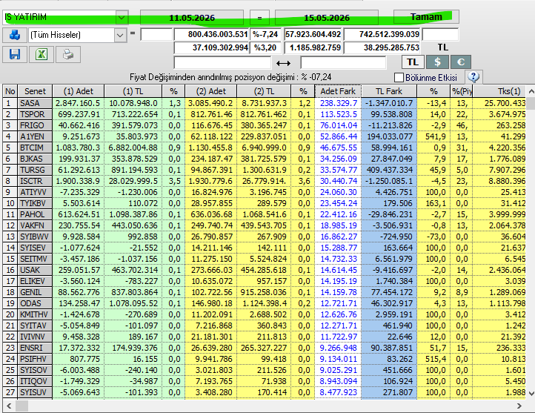Image resolution: width=535 pixels, height=413 pixels.
Task: Switch currency to dollar
Action: pos(437,62)
